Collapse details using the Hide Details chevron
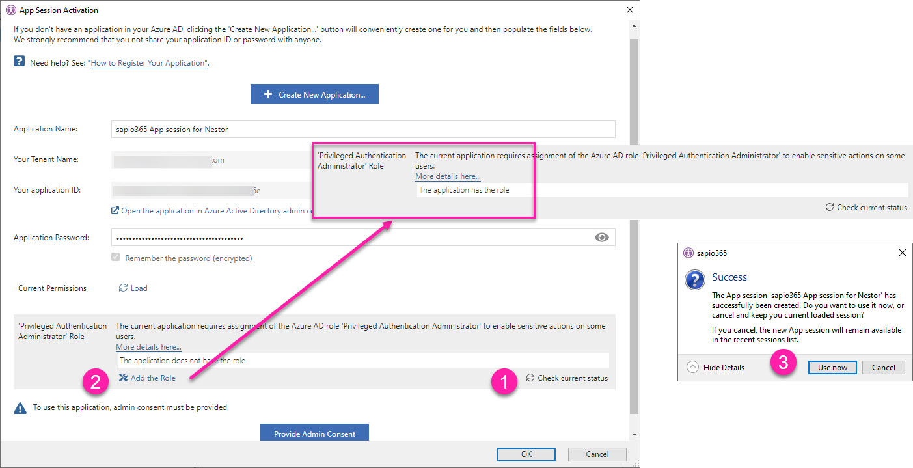This screenshot has width=913, height=468. pos(692,367)
